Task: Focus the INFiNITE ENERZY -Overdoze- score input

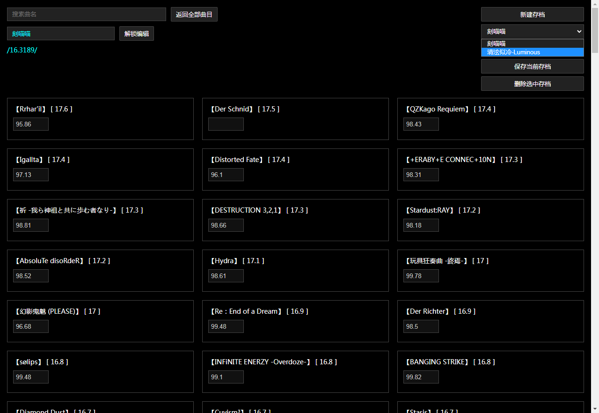Action: pos(226,377)
